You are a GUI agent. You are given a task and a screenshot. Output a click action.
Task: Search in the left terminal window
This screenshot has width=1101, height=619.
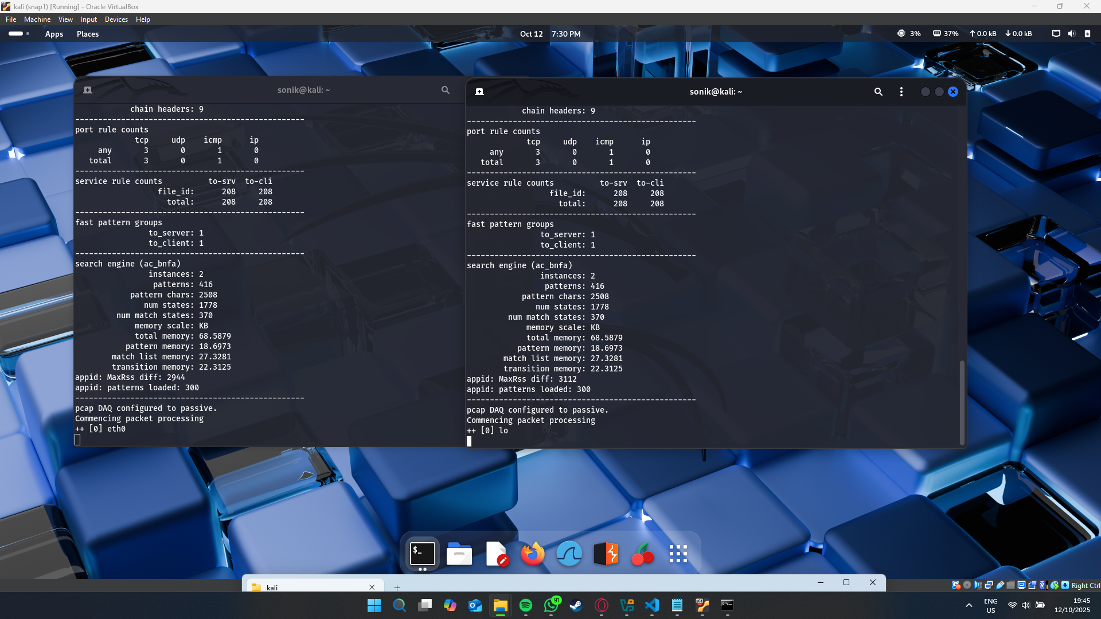point(445,90)
